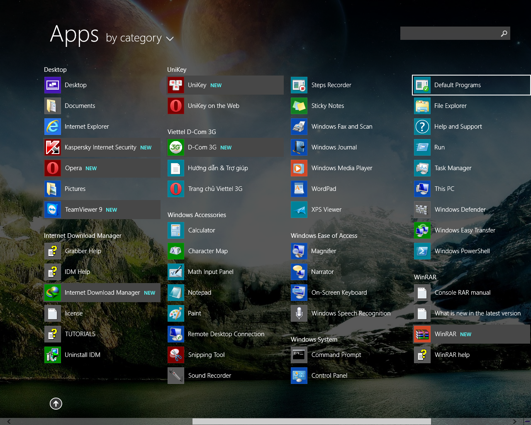Open 'TUTORIALS' entry
Screen dimensions: 531x425
(x=102, y=334)
